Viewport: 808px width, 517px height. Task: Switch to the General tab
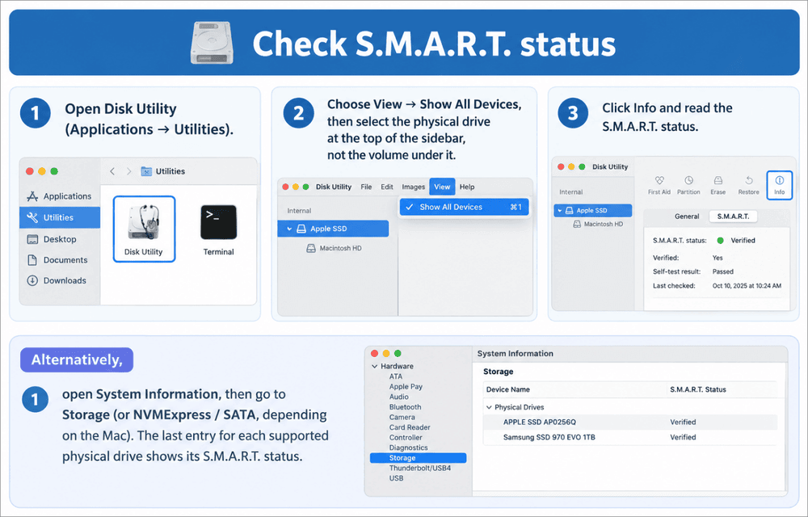[687, 216]
